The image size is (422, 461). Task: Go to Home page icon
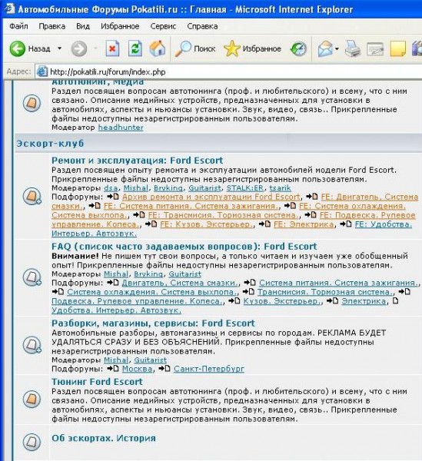pyautogui.click(x=158, y=48)
